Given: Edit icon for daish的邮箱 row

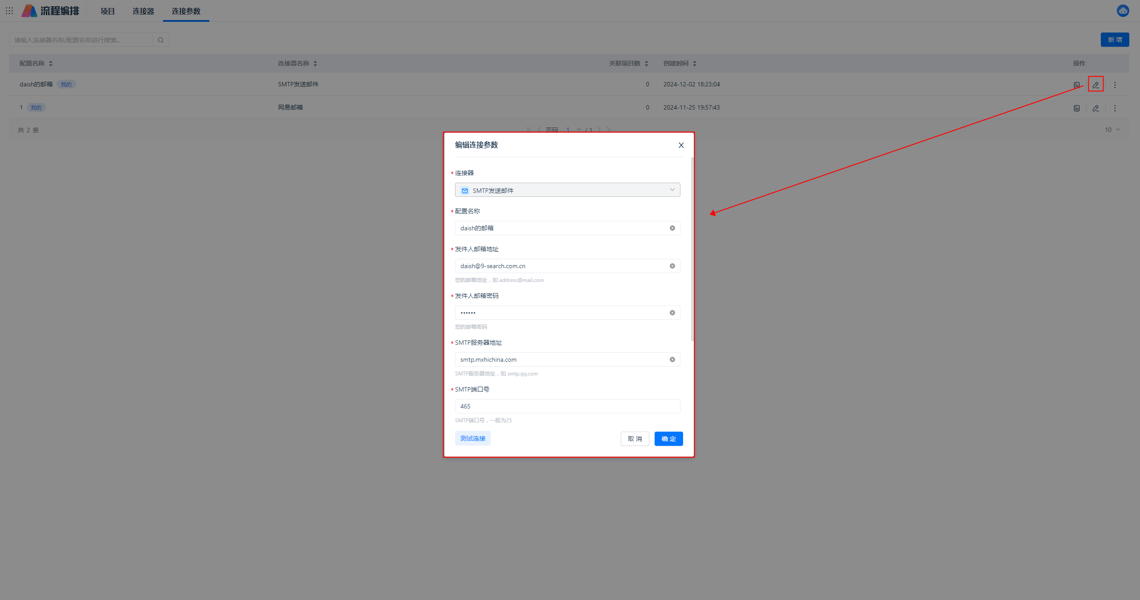Looking at the screenshot, I should click(1095, 85).
